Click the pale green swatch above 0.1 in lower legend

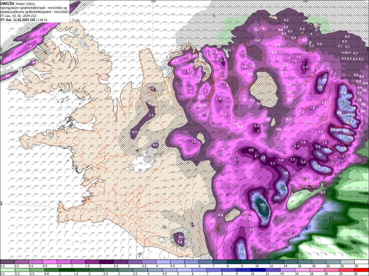[7, 270]
